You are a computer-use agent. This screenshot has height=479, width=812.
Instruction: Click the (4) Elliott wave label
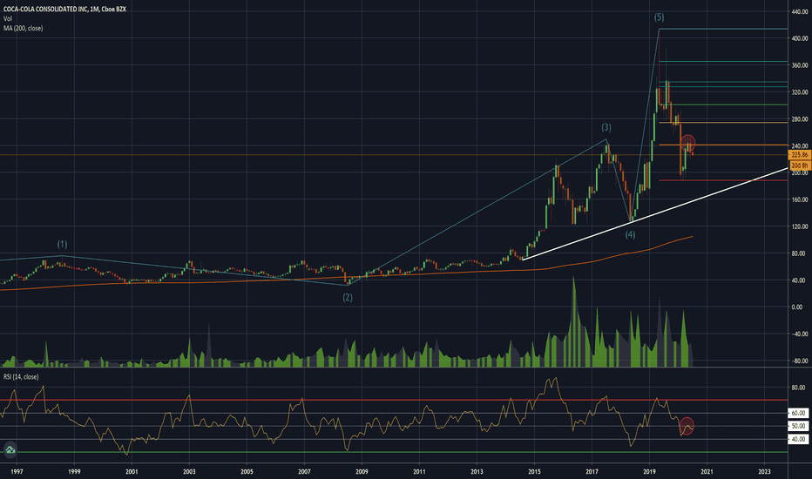point(630,234)
